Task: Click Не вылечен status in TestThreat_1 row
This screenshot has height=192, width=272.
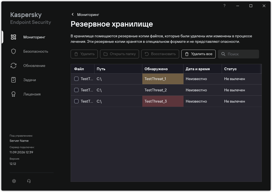Action: 235,79
